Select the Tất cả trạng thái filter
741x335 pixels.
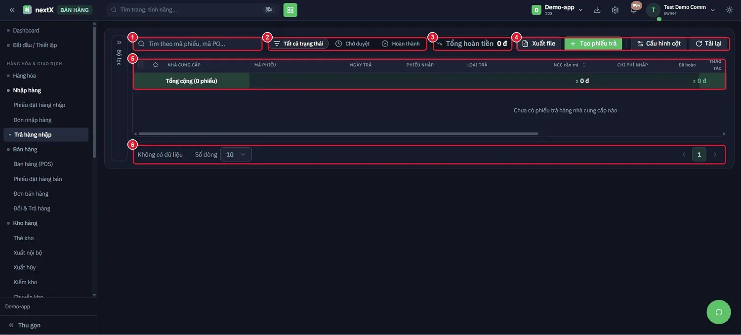[x=298, y=43]
